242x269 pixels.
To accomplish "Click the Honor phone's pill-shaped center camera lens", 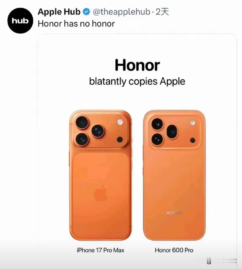I will click(172, 132).
